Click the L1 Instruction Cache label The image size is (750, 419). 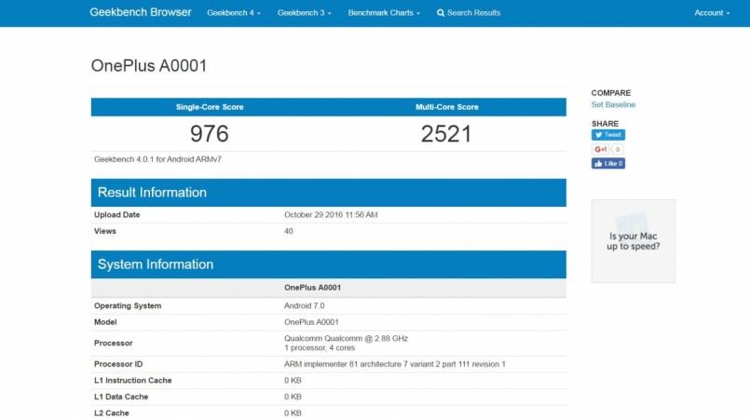click(133, 380)
